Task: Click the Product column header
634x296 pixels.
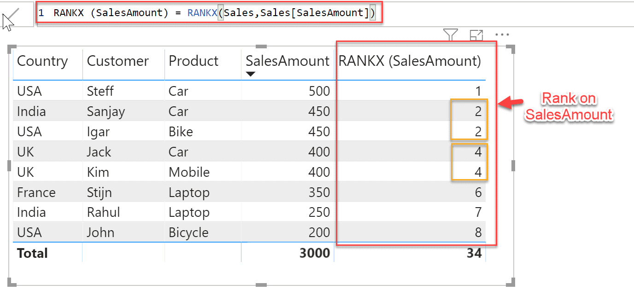Action: click(x=194, y=61)
